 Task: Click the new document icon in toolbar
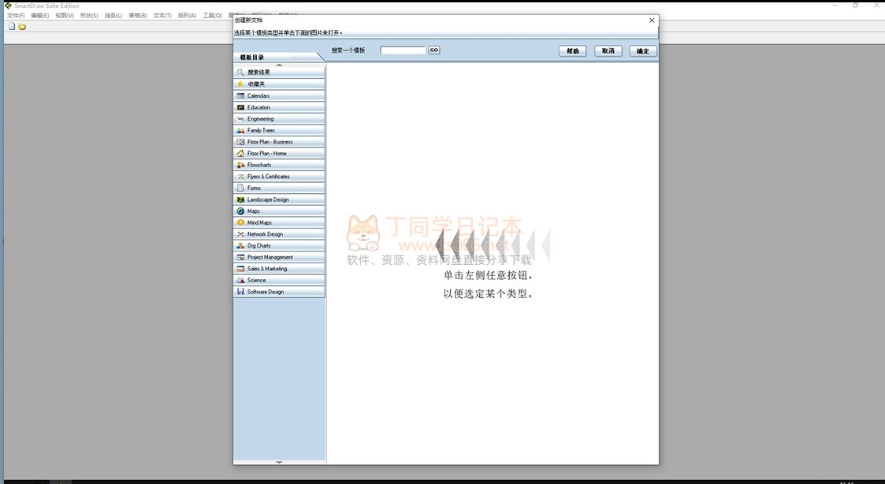12,27
